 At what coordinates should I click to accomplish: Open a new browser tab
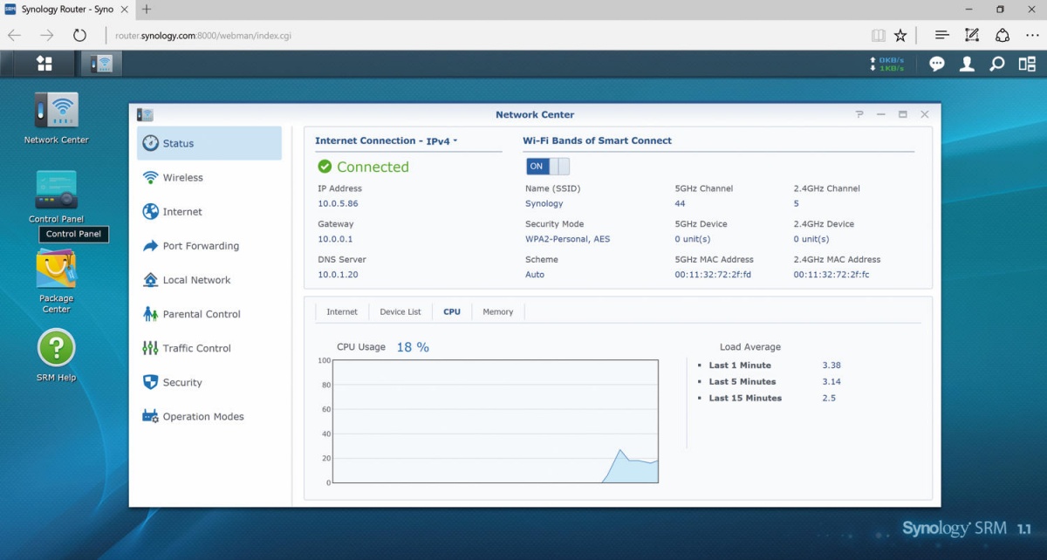146,9
